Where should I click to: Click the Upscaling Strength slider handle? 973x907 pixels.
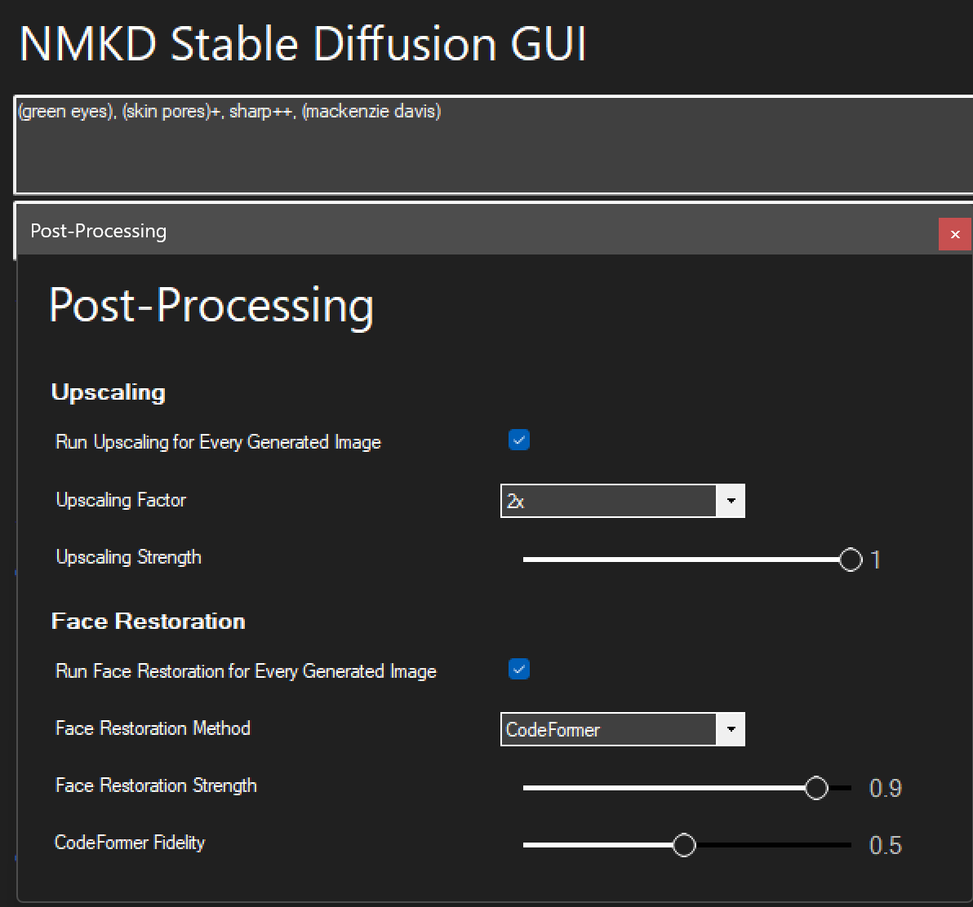851,560
